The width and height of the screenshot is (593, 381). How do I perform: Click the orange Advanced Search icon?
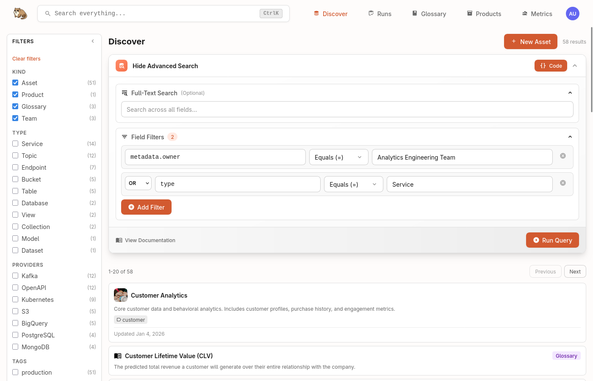pyautogui.click(x=122, y=66)
